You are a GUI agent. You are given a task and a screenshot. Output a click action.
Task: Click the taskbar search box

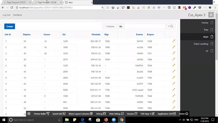click(x=35, y=120)
